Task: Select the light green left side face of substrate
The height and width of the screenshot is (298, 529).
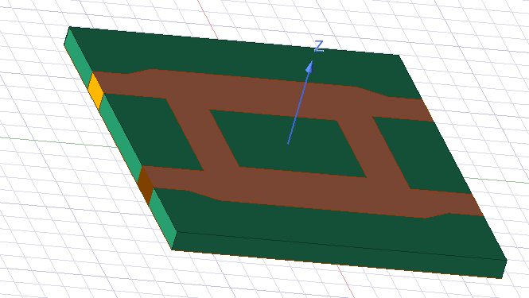Action: [x=120, y=138]
